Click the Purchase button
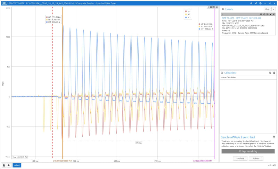Viewport: 278px width, 169px height. click(x=240, y=158)
